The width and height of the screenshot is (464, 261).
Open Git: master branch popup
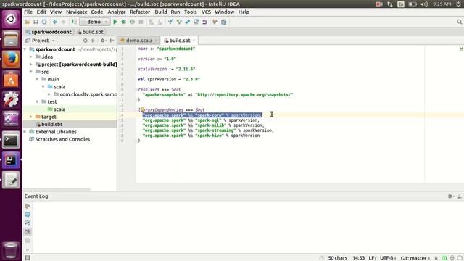click(x=415, y=258)
